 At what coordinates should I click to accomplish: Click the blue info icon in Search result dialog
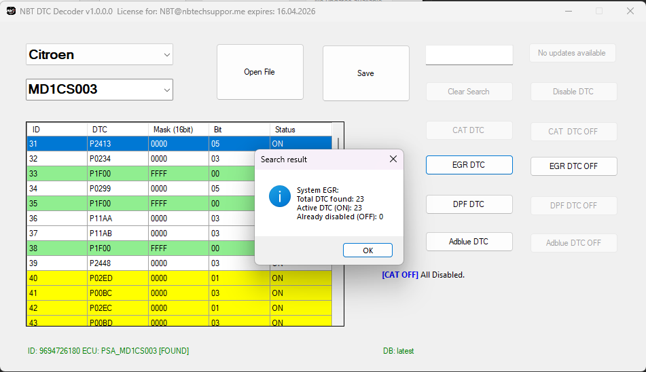(280, 196)
